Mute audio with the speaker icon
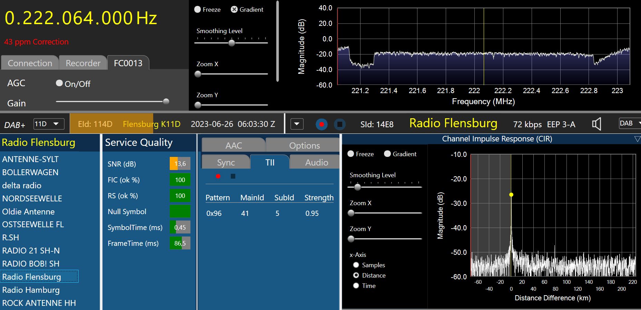 pyautogui.click(x=596, y=124)
